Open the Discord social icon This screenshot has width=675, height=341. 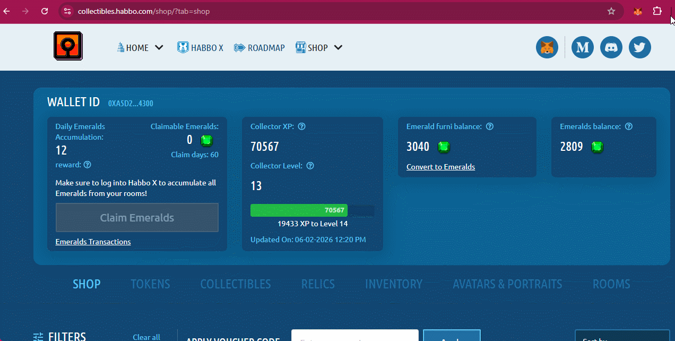point(611,48)
